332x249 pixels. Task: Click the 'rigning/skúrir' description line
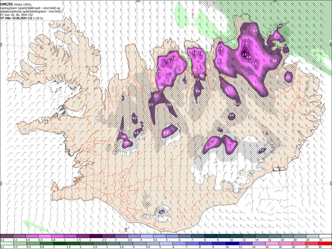[x=30, y=8]
